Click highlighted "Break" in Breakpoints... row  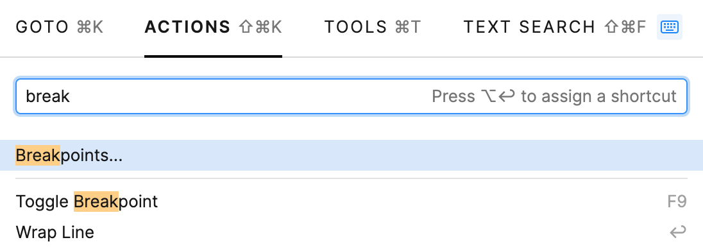tap(38, 155)
